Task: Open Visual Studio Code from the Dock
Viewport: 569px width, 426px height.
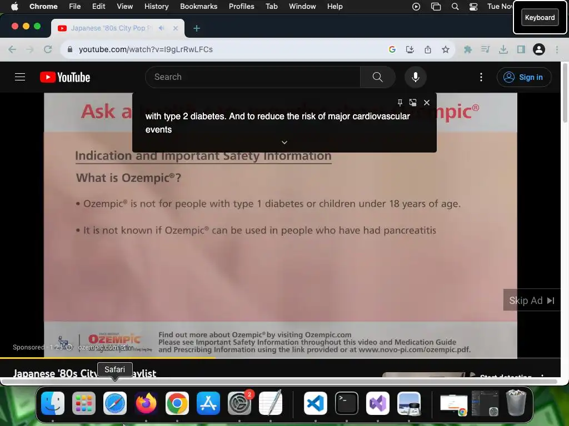Action: (316, 403)
